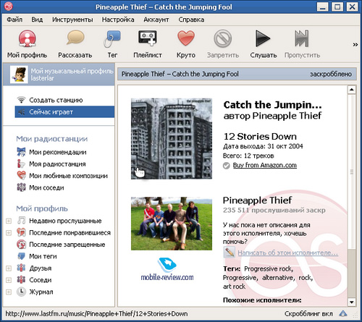Viewport: 362px width, 322px height.
Task: Click the Amazon checkmark icon
Action: (226, 166)
